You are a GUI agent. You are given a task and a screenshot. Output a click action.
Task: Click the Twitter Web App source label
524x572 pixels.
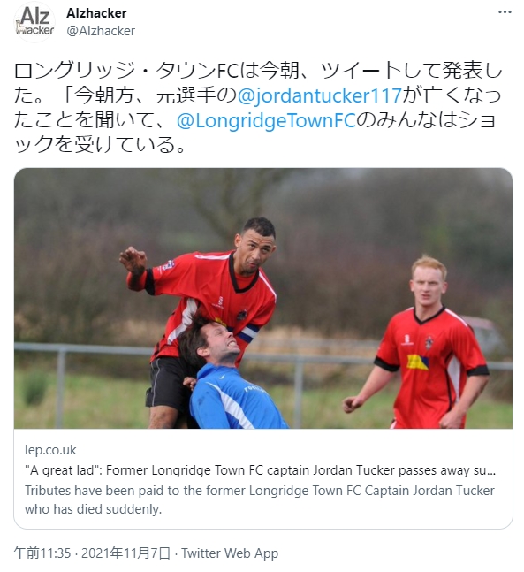coord(230,553)
